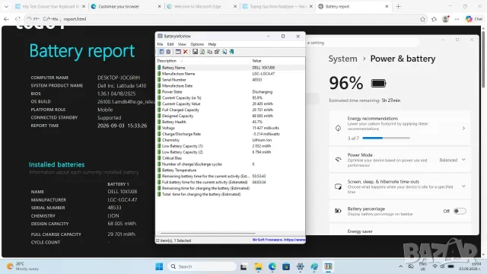Click the window-shaped icon in BatteryInfoView toolbar
487x274 pixels.
(x=178, y=52)
